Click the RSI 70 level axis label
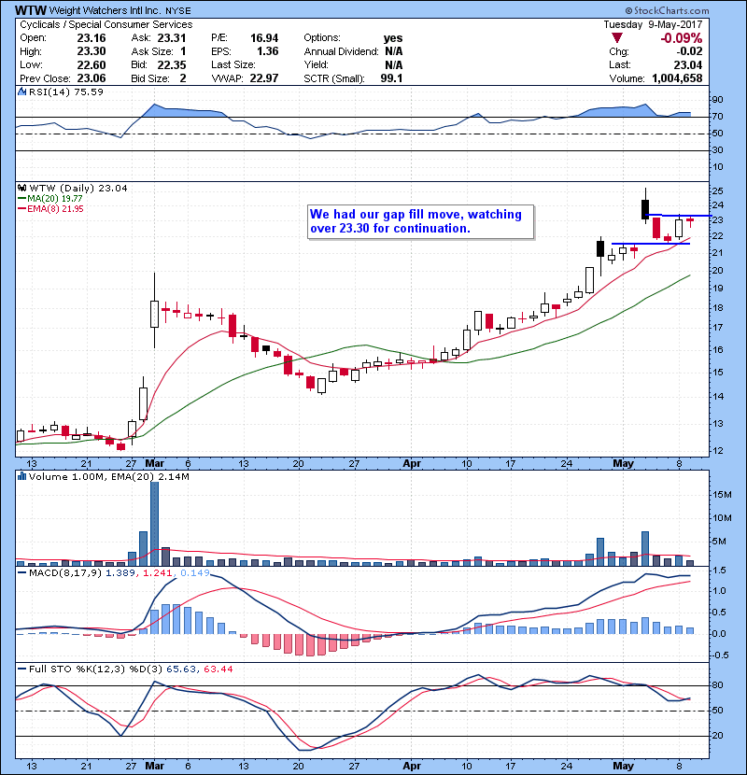 718,117
